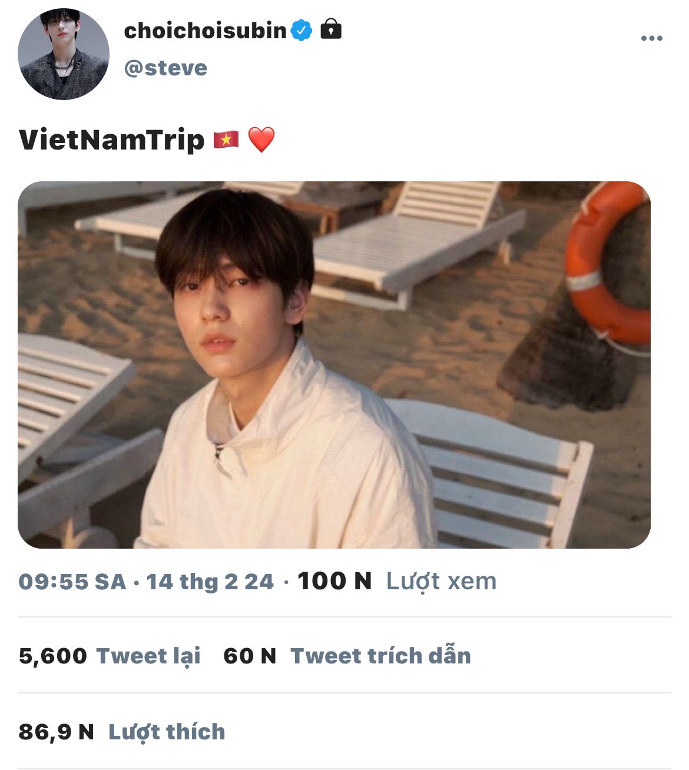
Task: Click the blue verified badge
Action: click(302, 30)
